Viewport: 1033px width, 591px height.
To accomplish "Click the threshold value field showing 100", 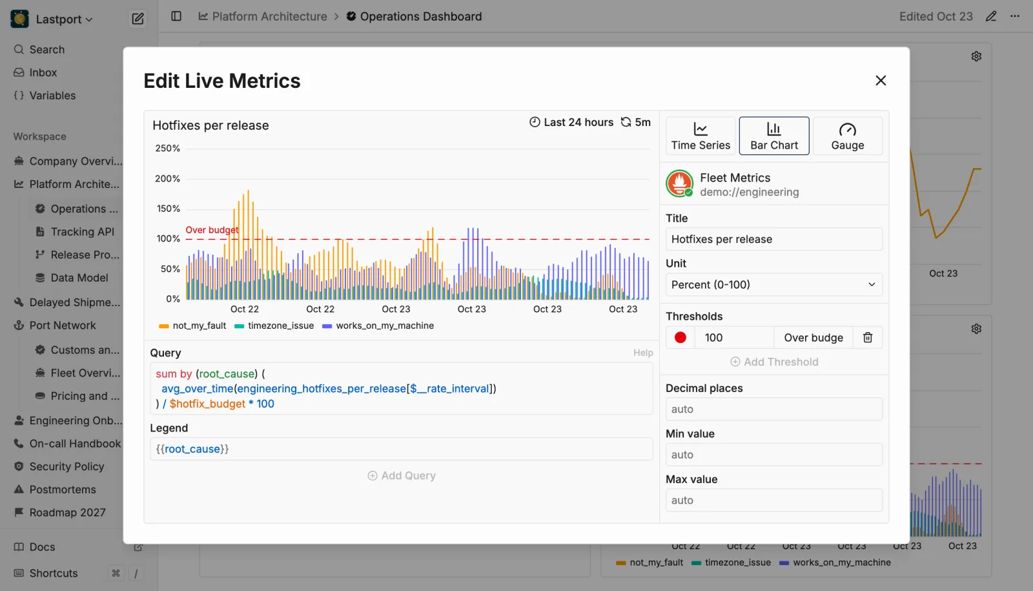I will coord(735,337).
